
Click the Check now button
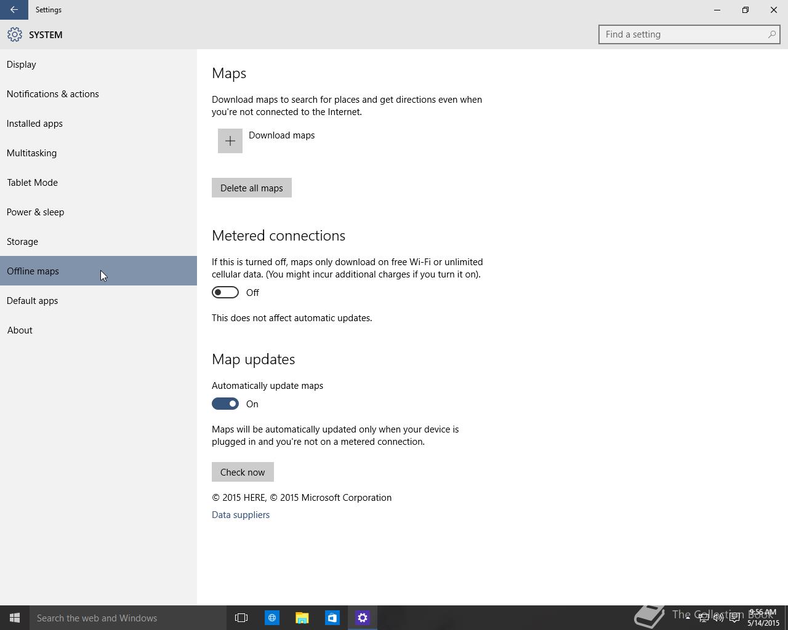point(243,472)
